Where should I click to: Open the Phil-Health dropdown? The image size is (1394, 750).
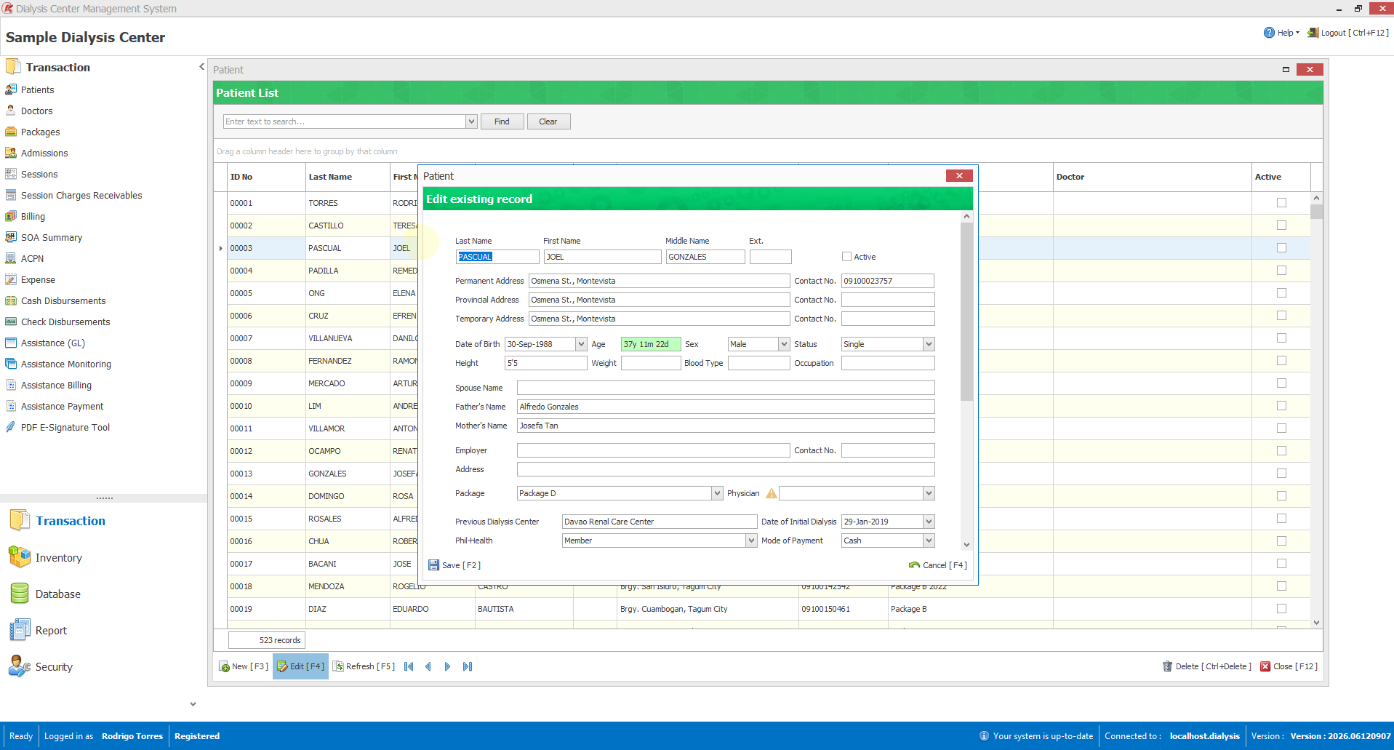coord(751,540)
